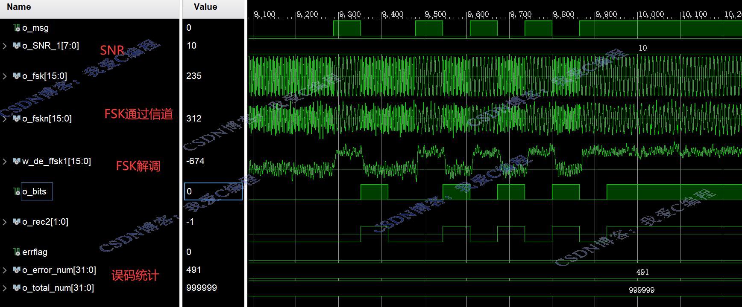The image size is (742, 307).
Task: Click the o_SNR_1 value 10
Action: pyautogui.click(x=191, y=46)
